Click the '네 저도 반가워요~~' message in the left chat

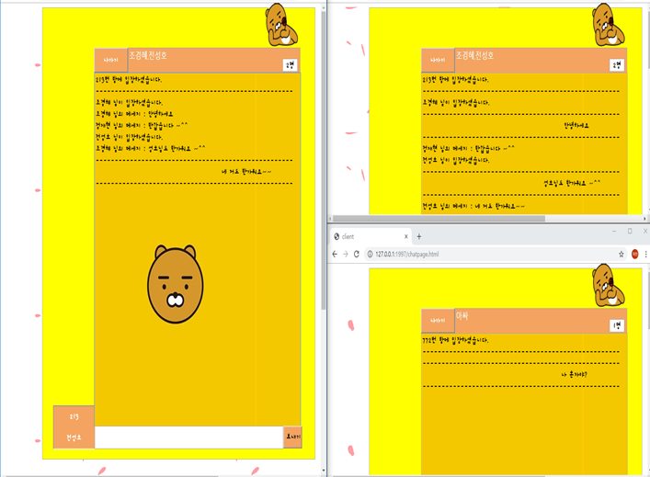pyautogui.click(x=246, y=171)
